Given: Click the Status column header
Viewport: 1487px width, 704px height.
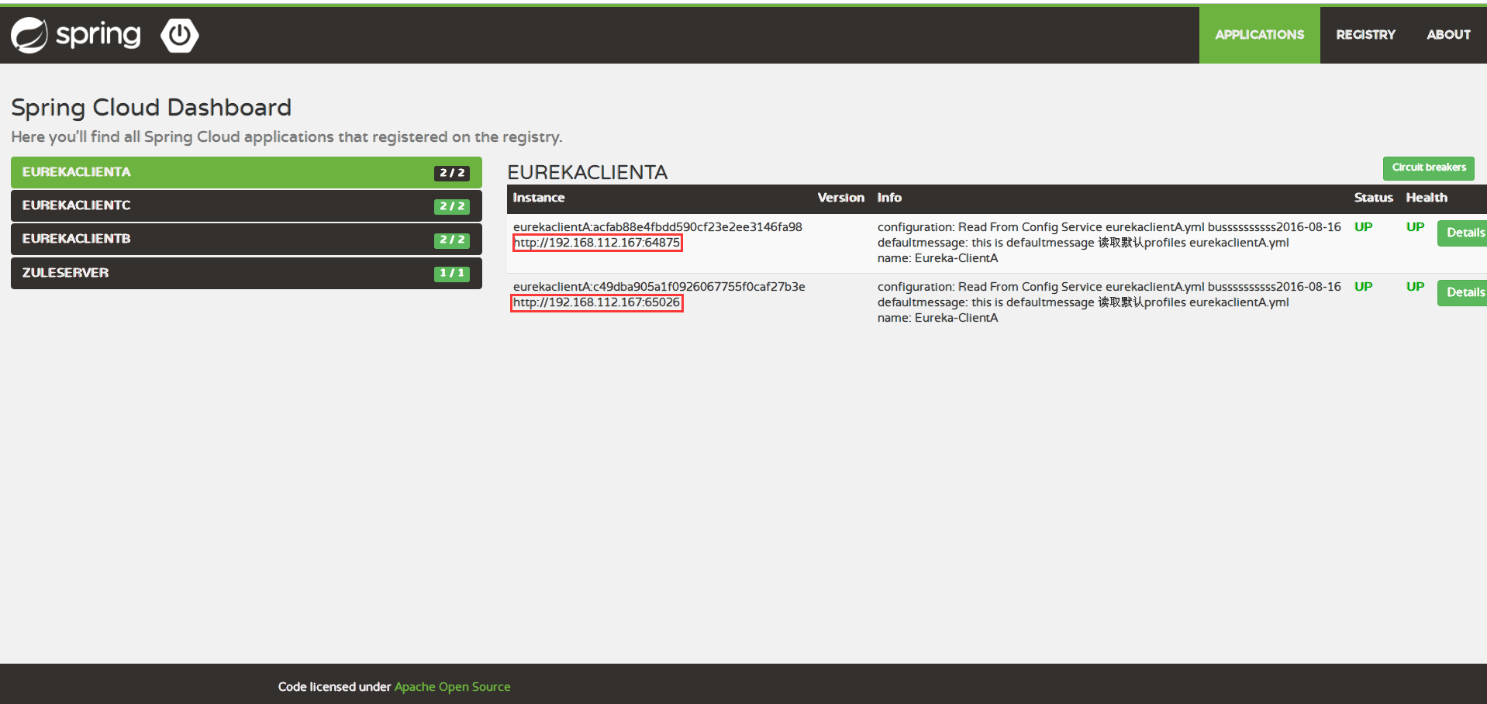Looking at the screenshot, I should click(x=1373, y=198).
